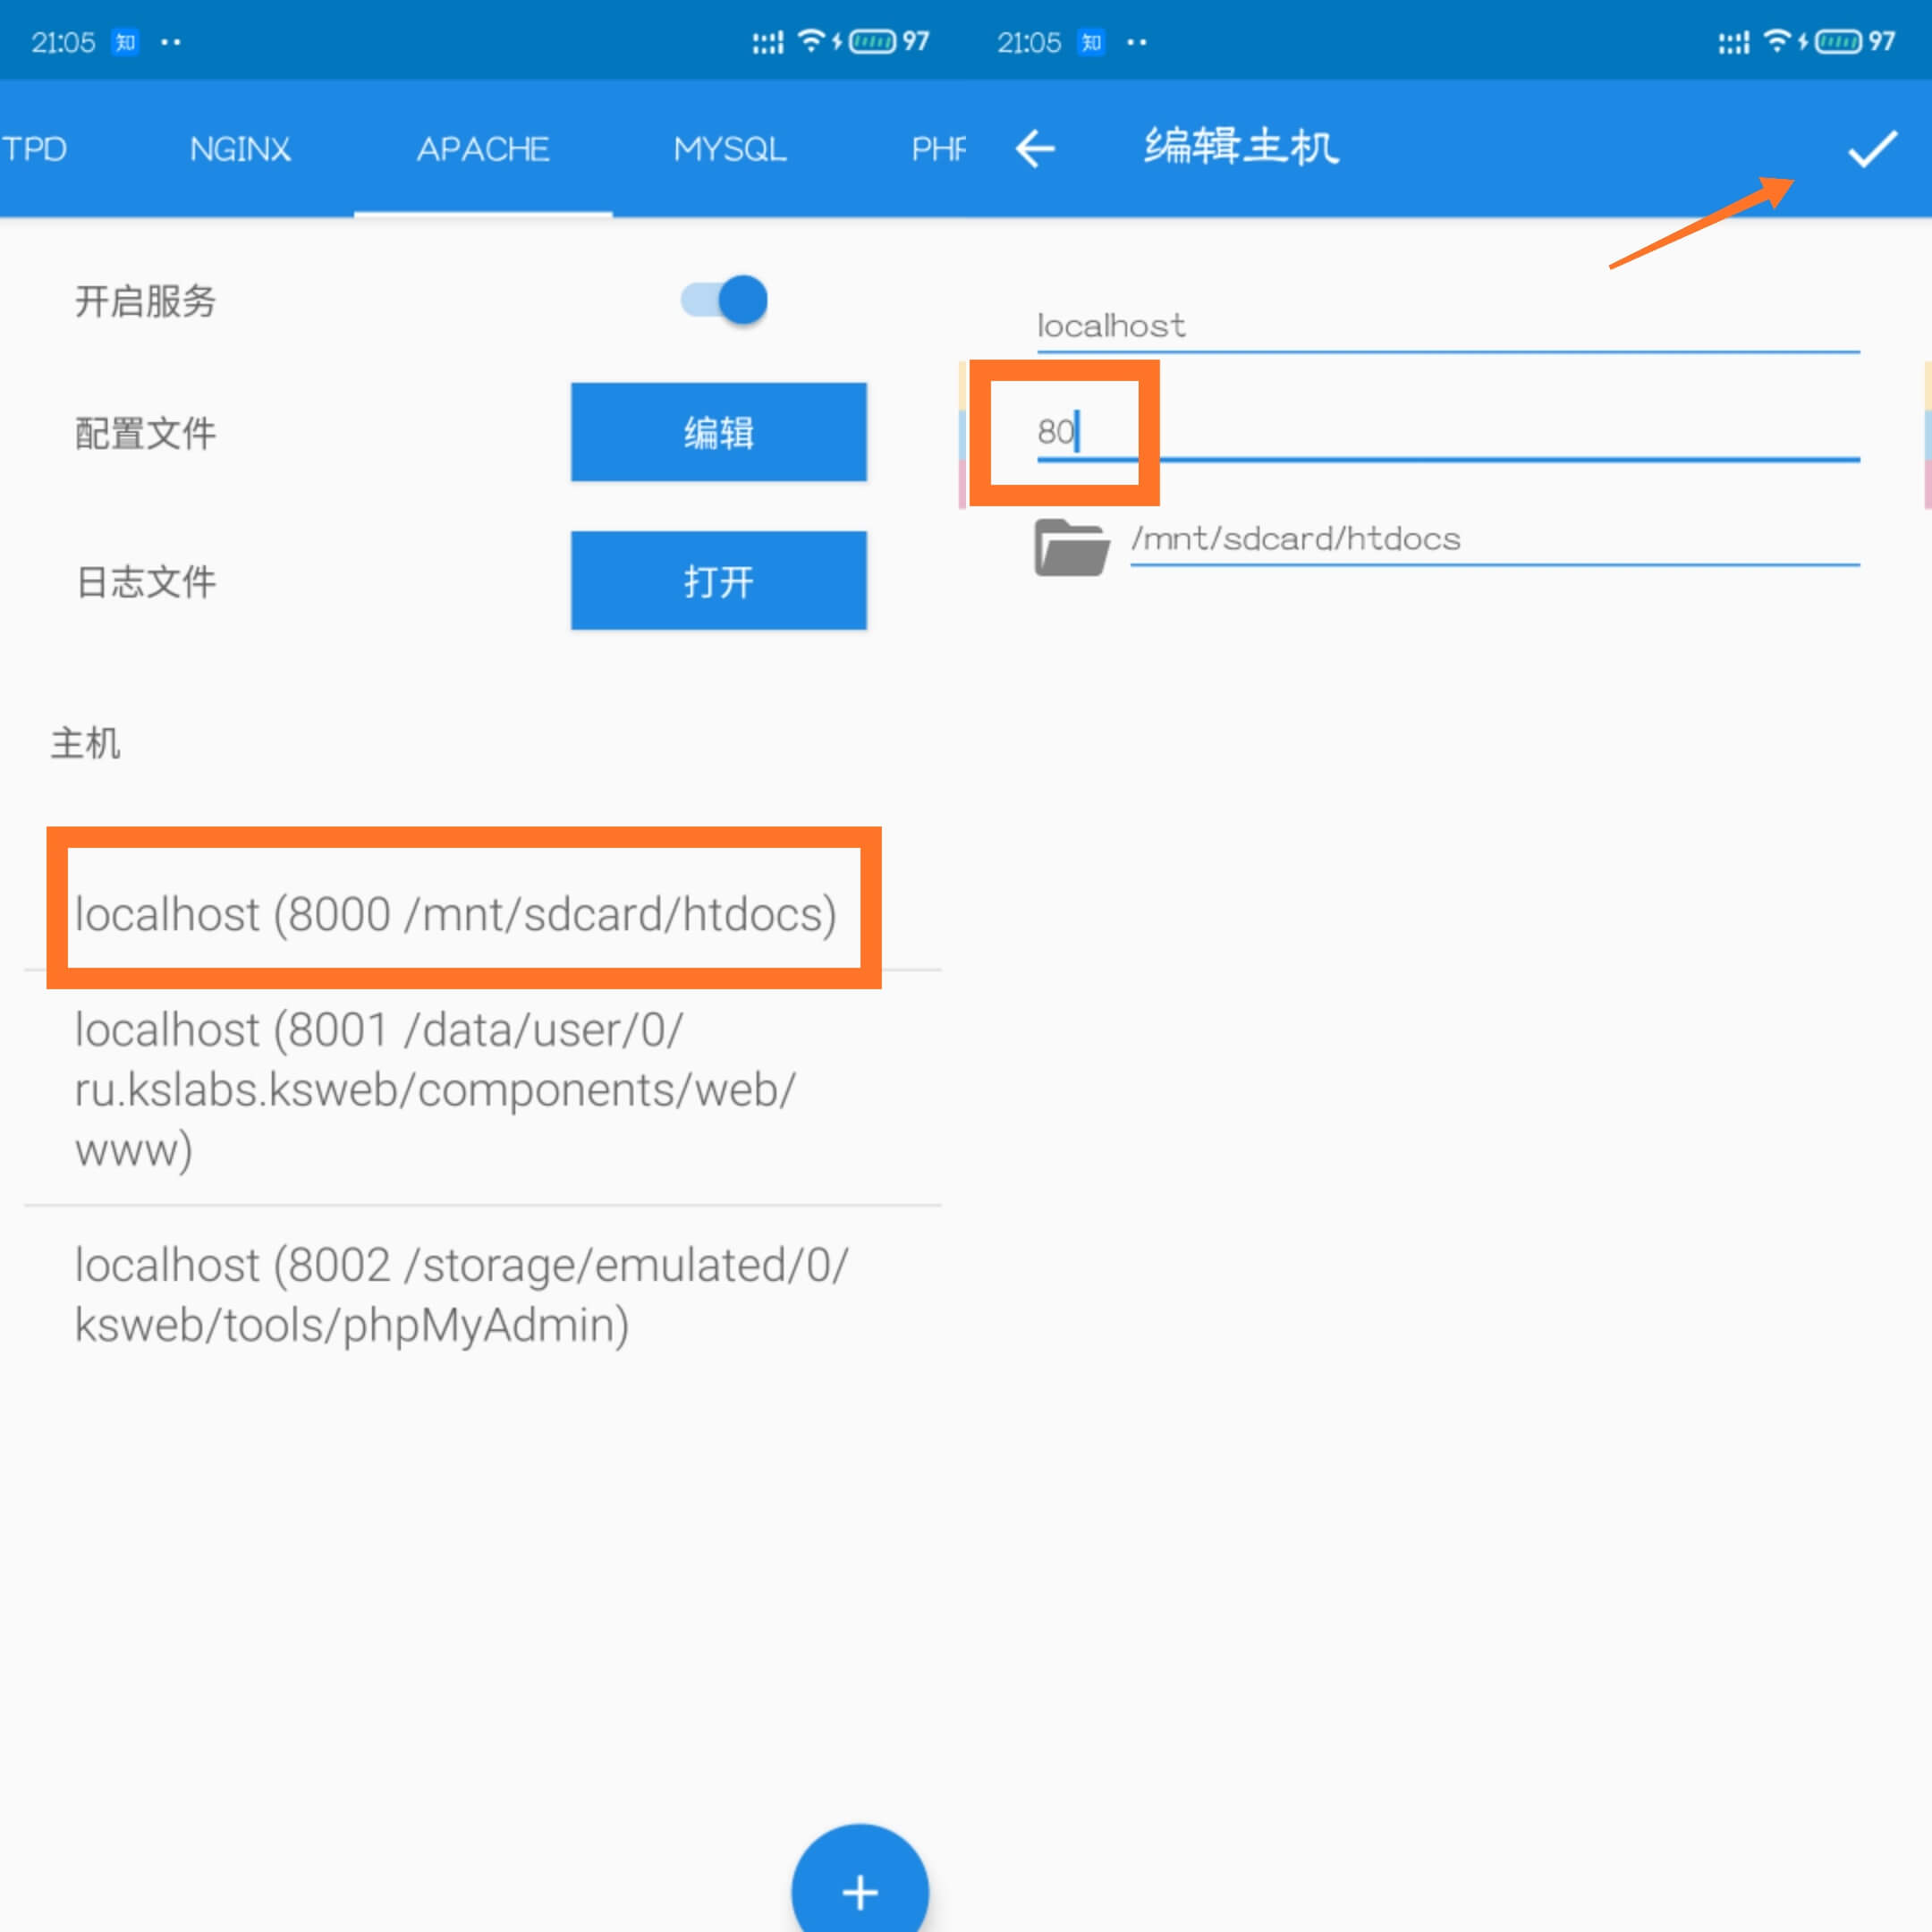Confirm host edits with the checkmark icon
Screen dimensions: 1932x1932
tap(1871, 149)
